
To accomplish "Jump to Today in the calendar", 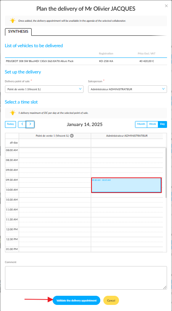I will pyautogui.click(x=10, y=124).
